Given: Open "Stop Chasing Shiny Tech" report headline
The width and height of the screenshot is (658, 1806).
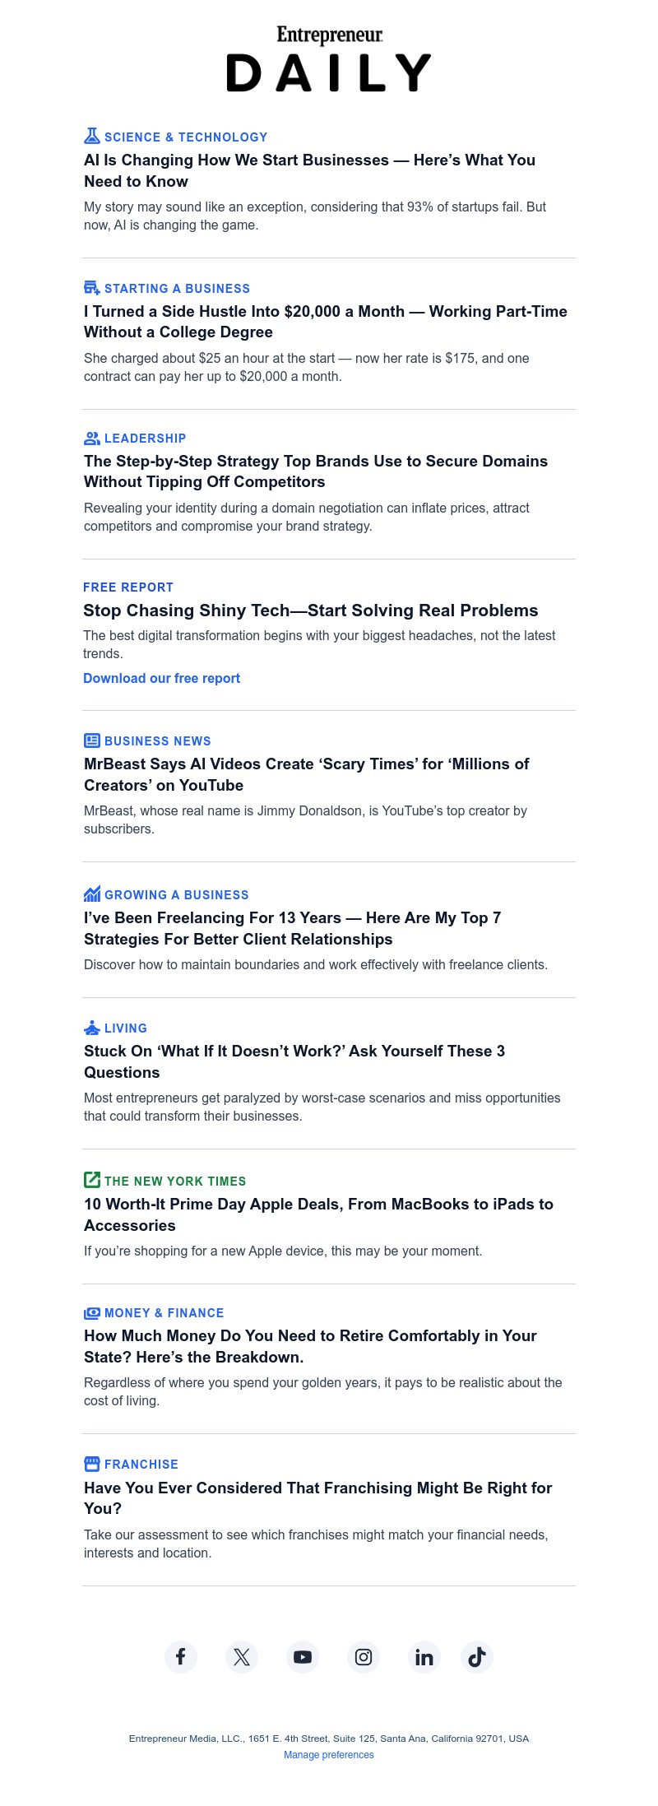Looking at the screenshot, I should tap(310, 611).
